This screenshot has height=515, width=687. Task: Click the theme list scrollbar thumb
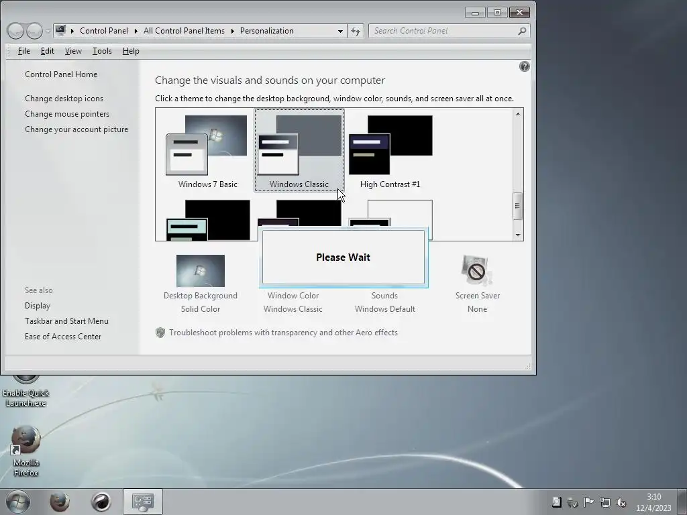pyautogui.click(x=518, y=206)
